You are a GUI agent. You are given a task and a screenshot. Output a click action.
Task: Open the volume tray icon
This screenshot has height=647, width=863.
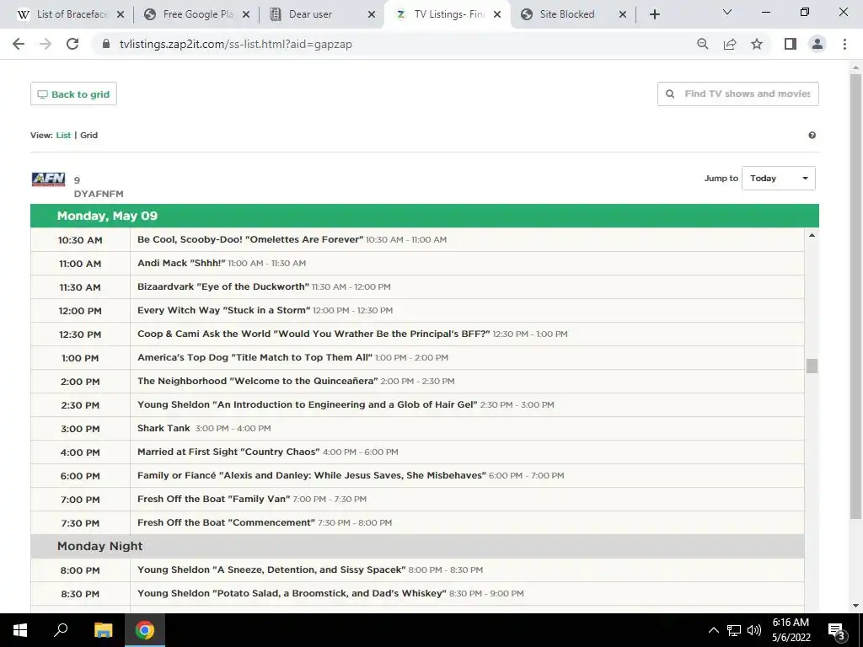[754, 630]
